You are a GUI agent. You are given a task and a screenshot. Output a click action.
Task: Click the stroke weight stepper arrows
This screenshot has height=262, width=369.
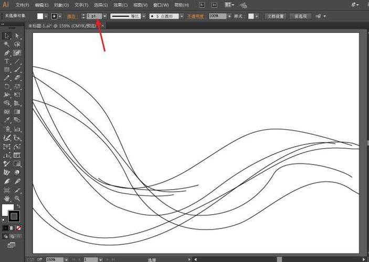[x=83, y=16]
